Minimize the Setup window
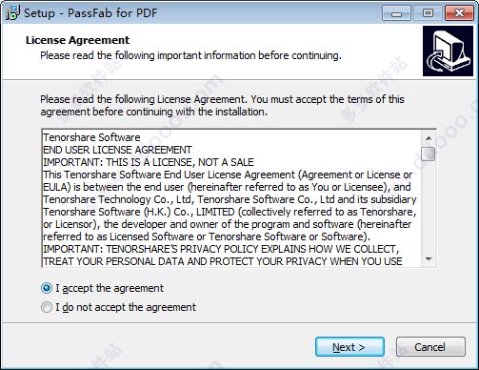 396,13
